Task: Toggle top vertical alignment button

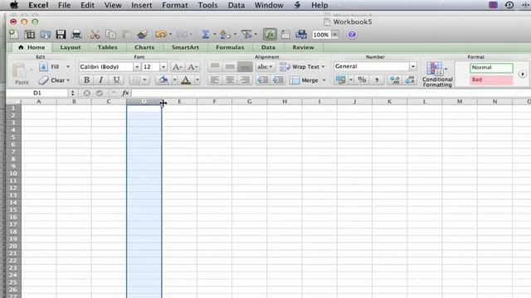Action: 215,66
